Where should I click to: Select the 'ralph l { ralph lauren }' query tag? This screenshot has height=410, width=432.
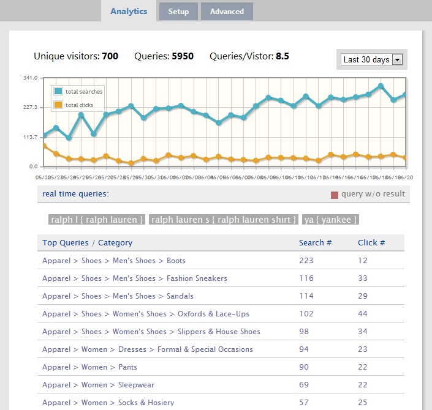click(x=97, y=220)
